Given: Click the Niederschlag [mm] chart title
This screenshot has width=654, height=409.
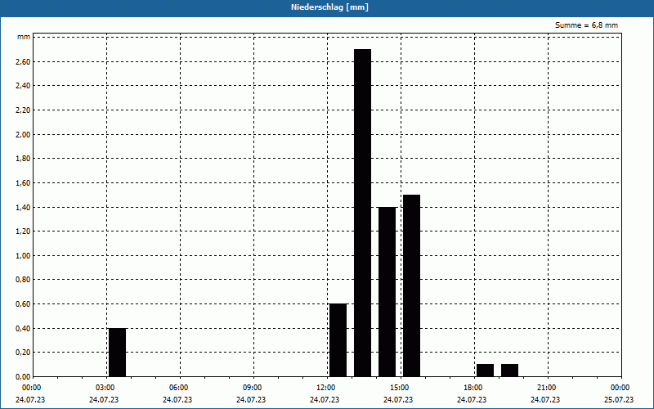Looking at the screenshot, I should (329, 7).
